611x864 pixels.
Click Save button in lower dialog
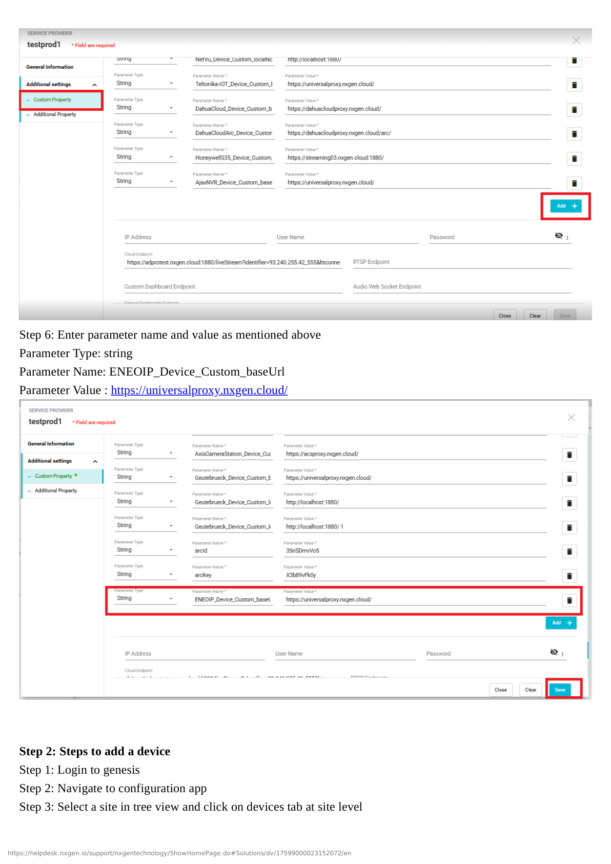click(560, 690)
